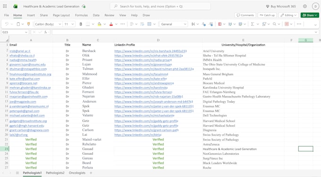Click the currency accounting format icon
Image resolution: width=321 pixels, height=177 pixels.
click(193, 24)
